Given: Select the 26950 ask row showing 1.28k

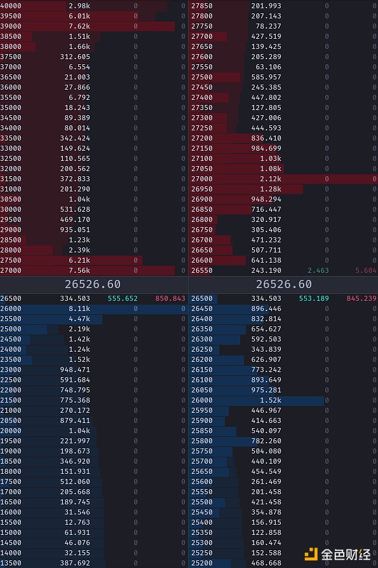Looking at the screenshot, I should (283, 189).
